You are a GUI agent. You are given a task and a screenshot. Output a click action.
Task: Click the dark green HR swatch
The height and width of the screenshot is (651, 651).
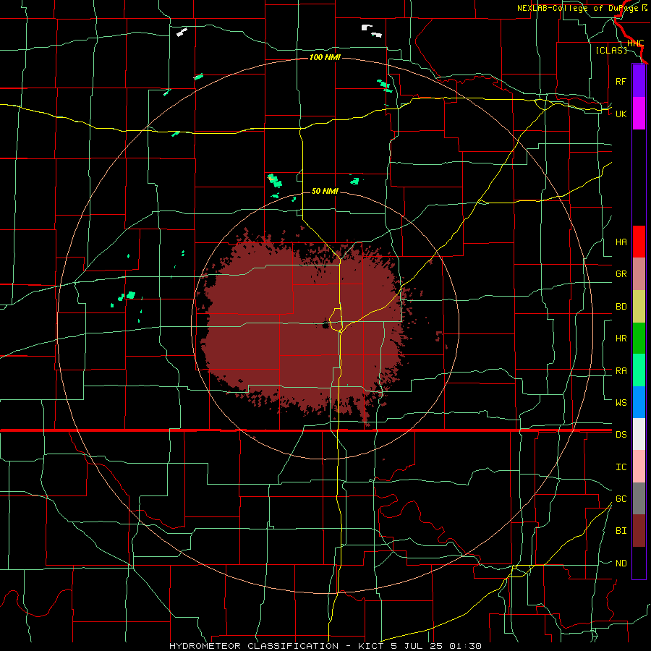pos(639,339)
